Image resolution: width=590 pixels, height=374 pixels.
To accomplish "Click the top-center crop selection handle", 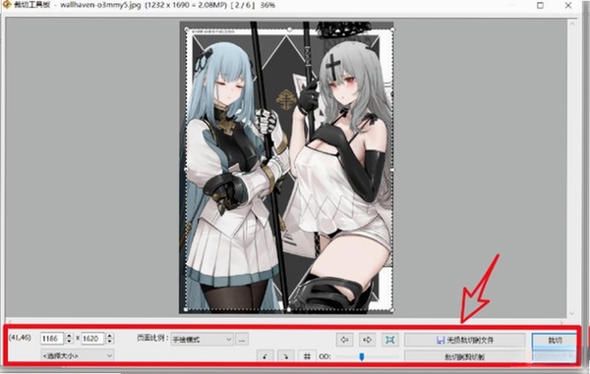I will coord(289,28).
